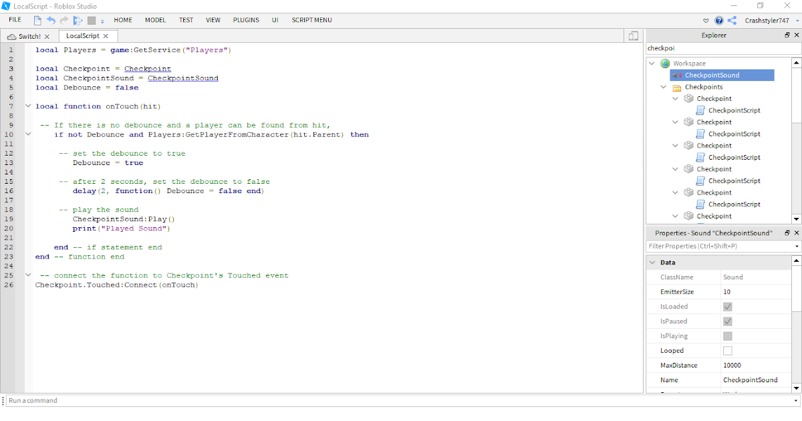Close the Explorer panel
The image size is (802, 421).
pos(796,35)
